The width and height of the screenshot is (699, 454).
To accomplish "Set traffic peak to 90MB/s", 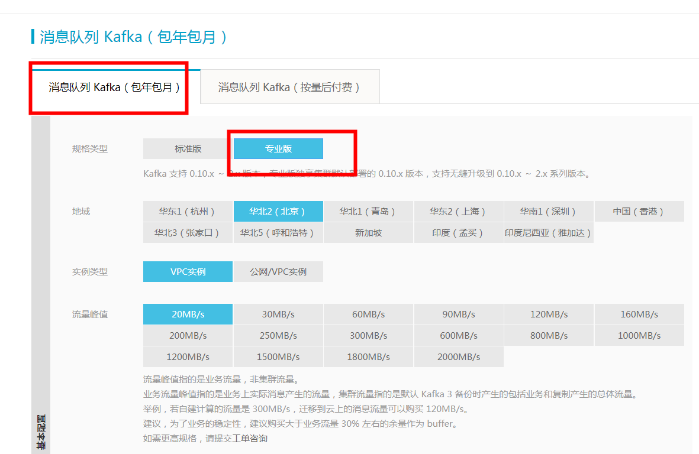I will 459,314.
